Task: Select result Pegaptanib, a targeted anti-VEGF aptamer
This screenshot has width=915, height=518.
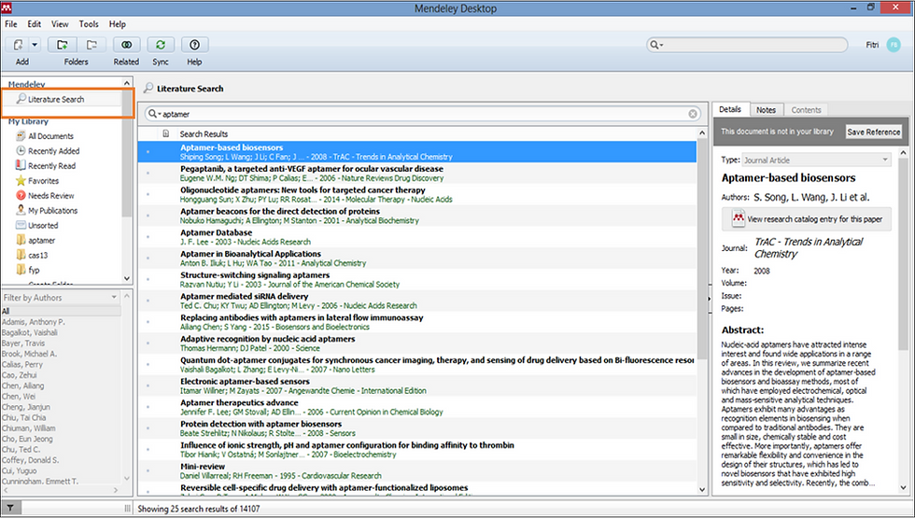Action: (x=416, y=174)
